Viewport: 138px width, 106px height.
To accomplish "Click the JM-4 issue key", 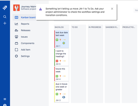I will pyautogui.click(x=58, y=79).
